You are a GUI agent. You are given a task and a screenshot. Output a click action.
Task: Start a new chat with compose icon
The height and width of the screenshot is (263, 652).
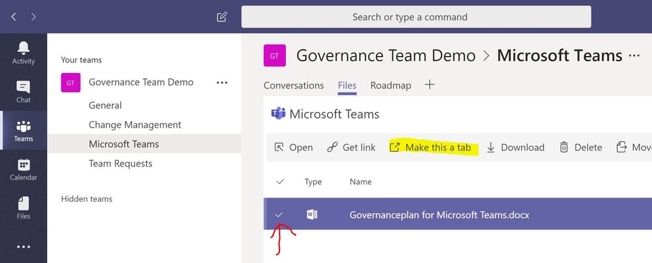[222, 16]
